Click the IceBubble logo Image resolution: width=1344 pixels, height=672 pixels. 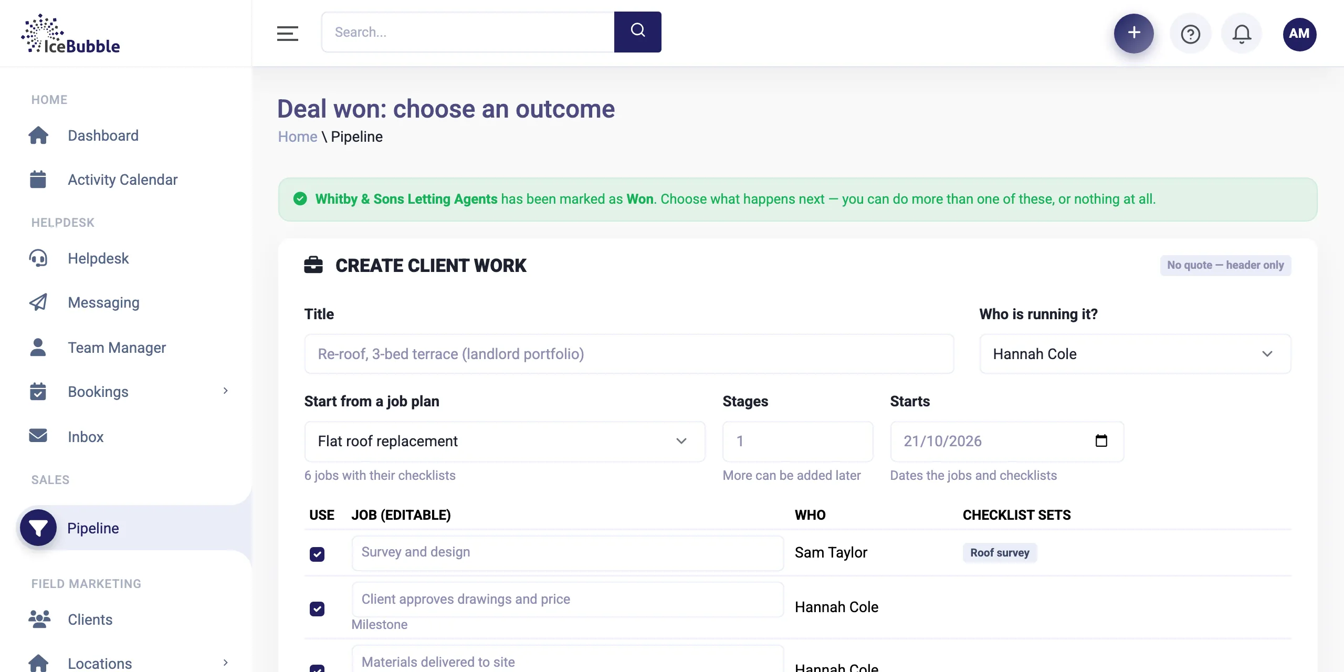[70, 34]
